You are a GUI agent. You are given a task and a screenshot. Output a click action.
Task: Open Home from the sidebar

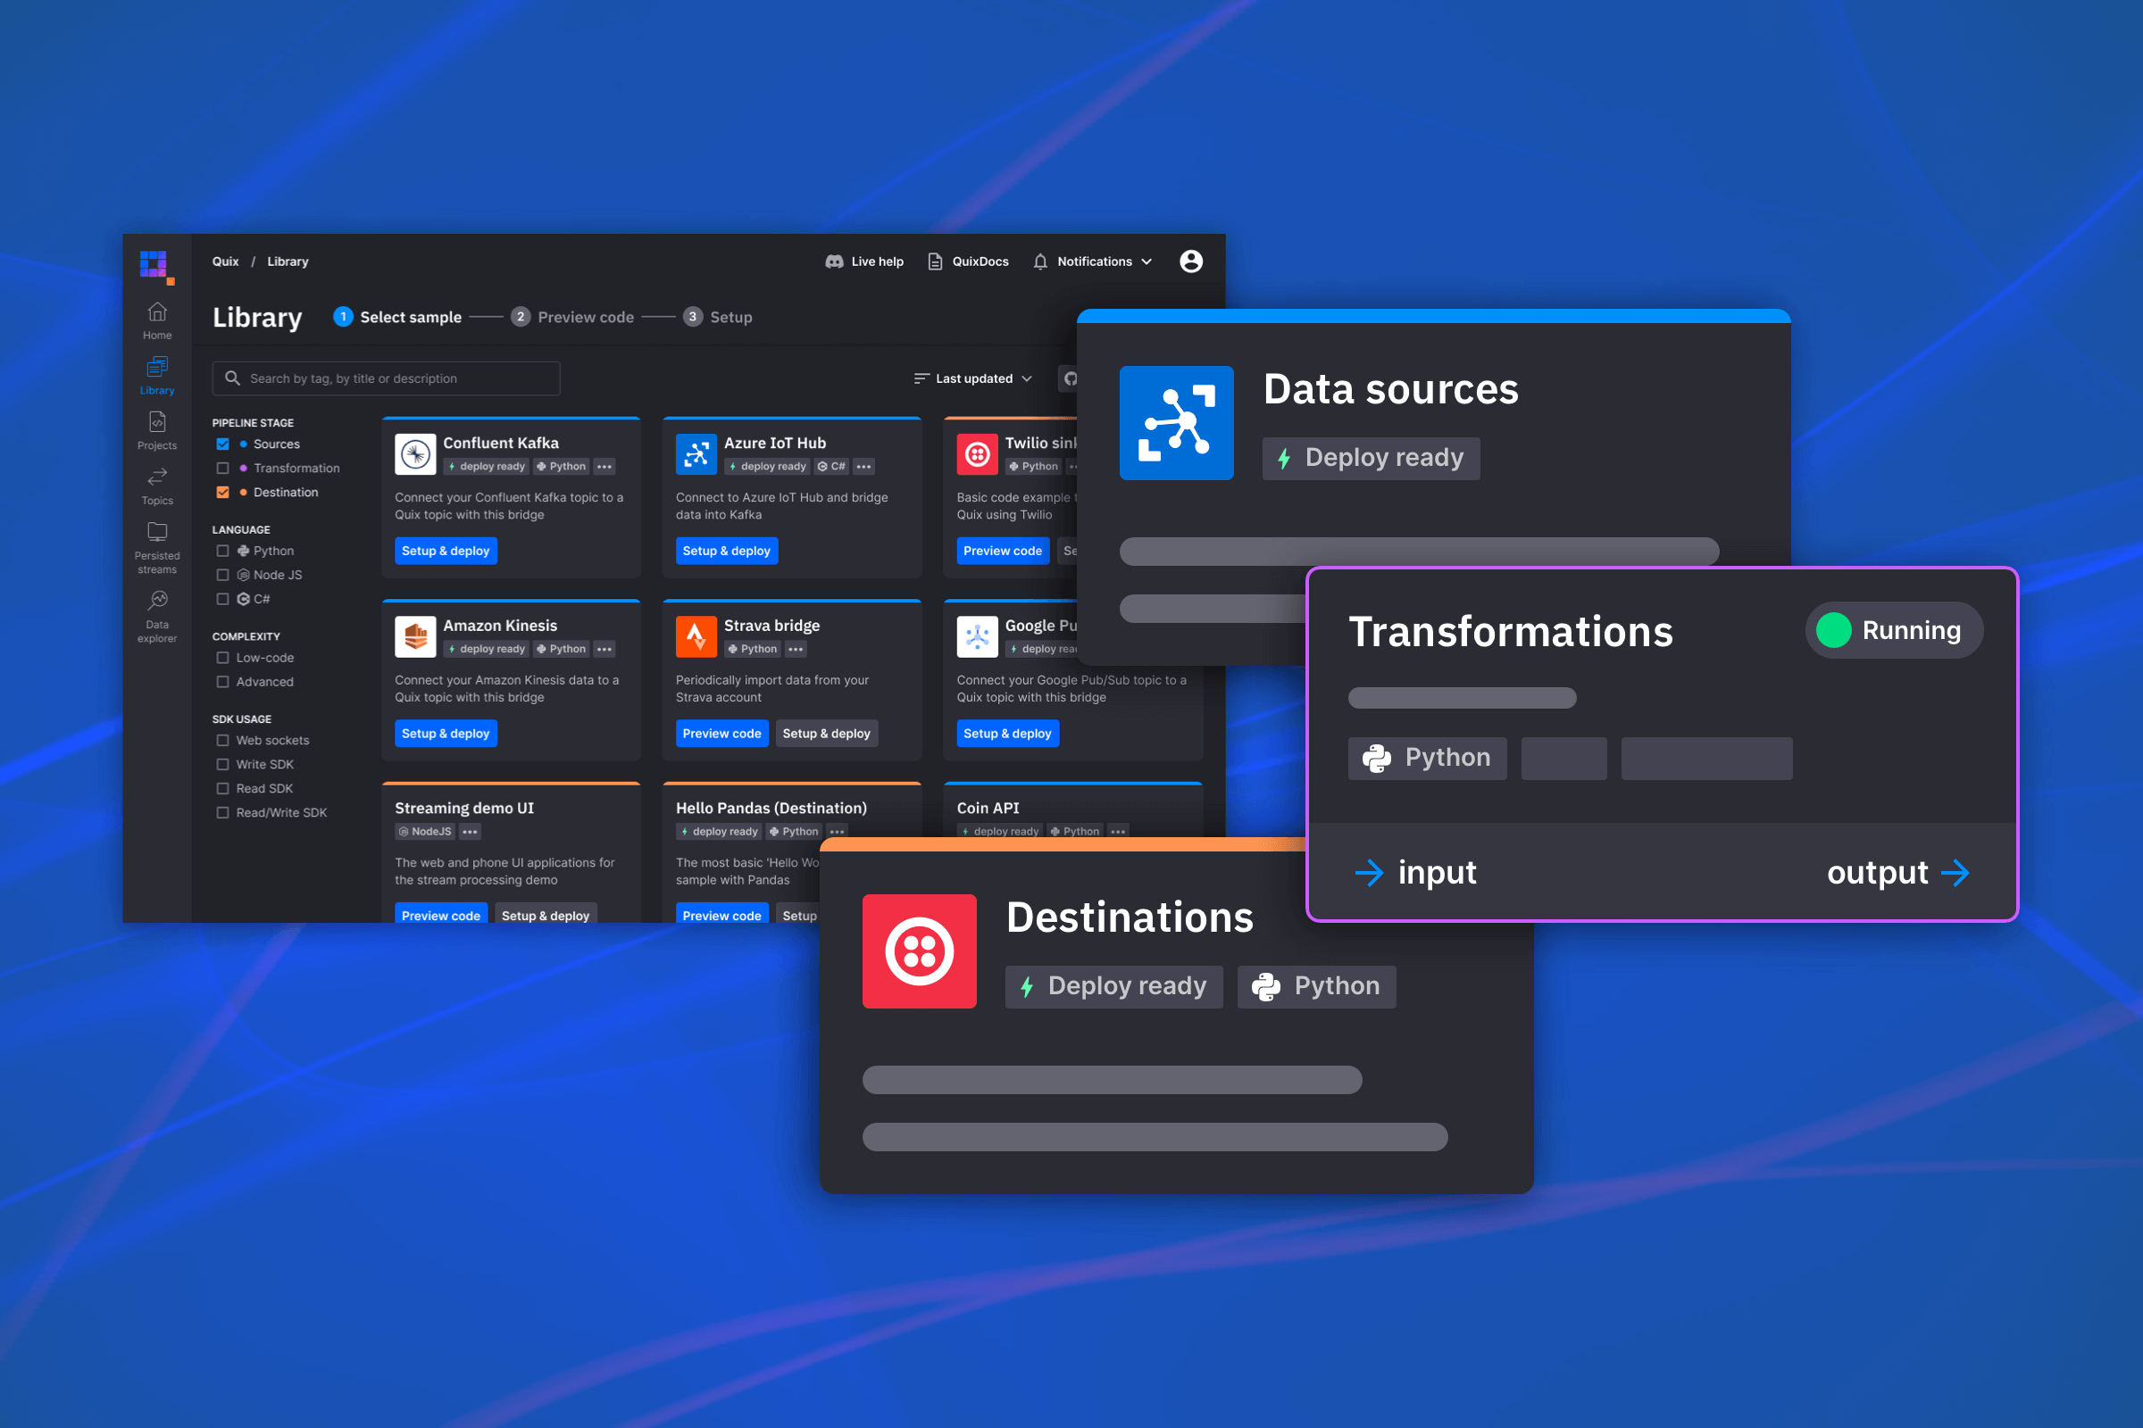point(157,321)
